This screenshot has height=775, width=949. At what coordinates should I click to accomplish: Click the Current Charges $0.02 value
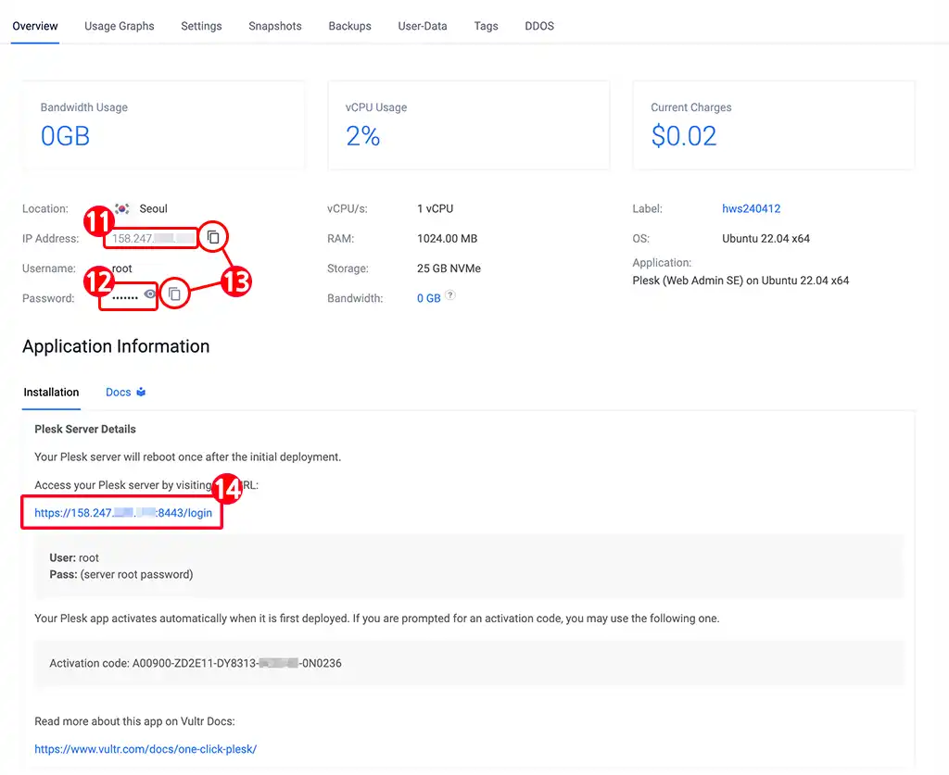point(684,136)
